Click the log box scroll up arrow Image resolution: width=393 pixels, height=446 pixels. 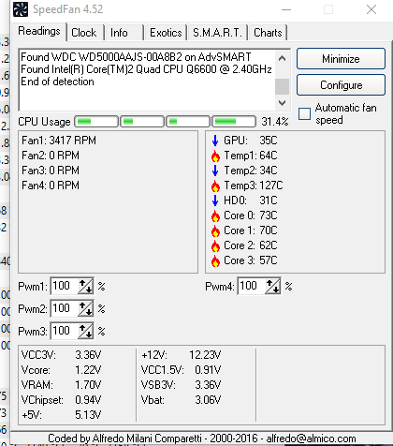(x=282, y=58)
